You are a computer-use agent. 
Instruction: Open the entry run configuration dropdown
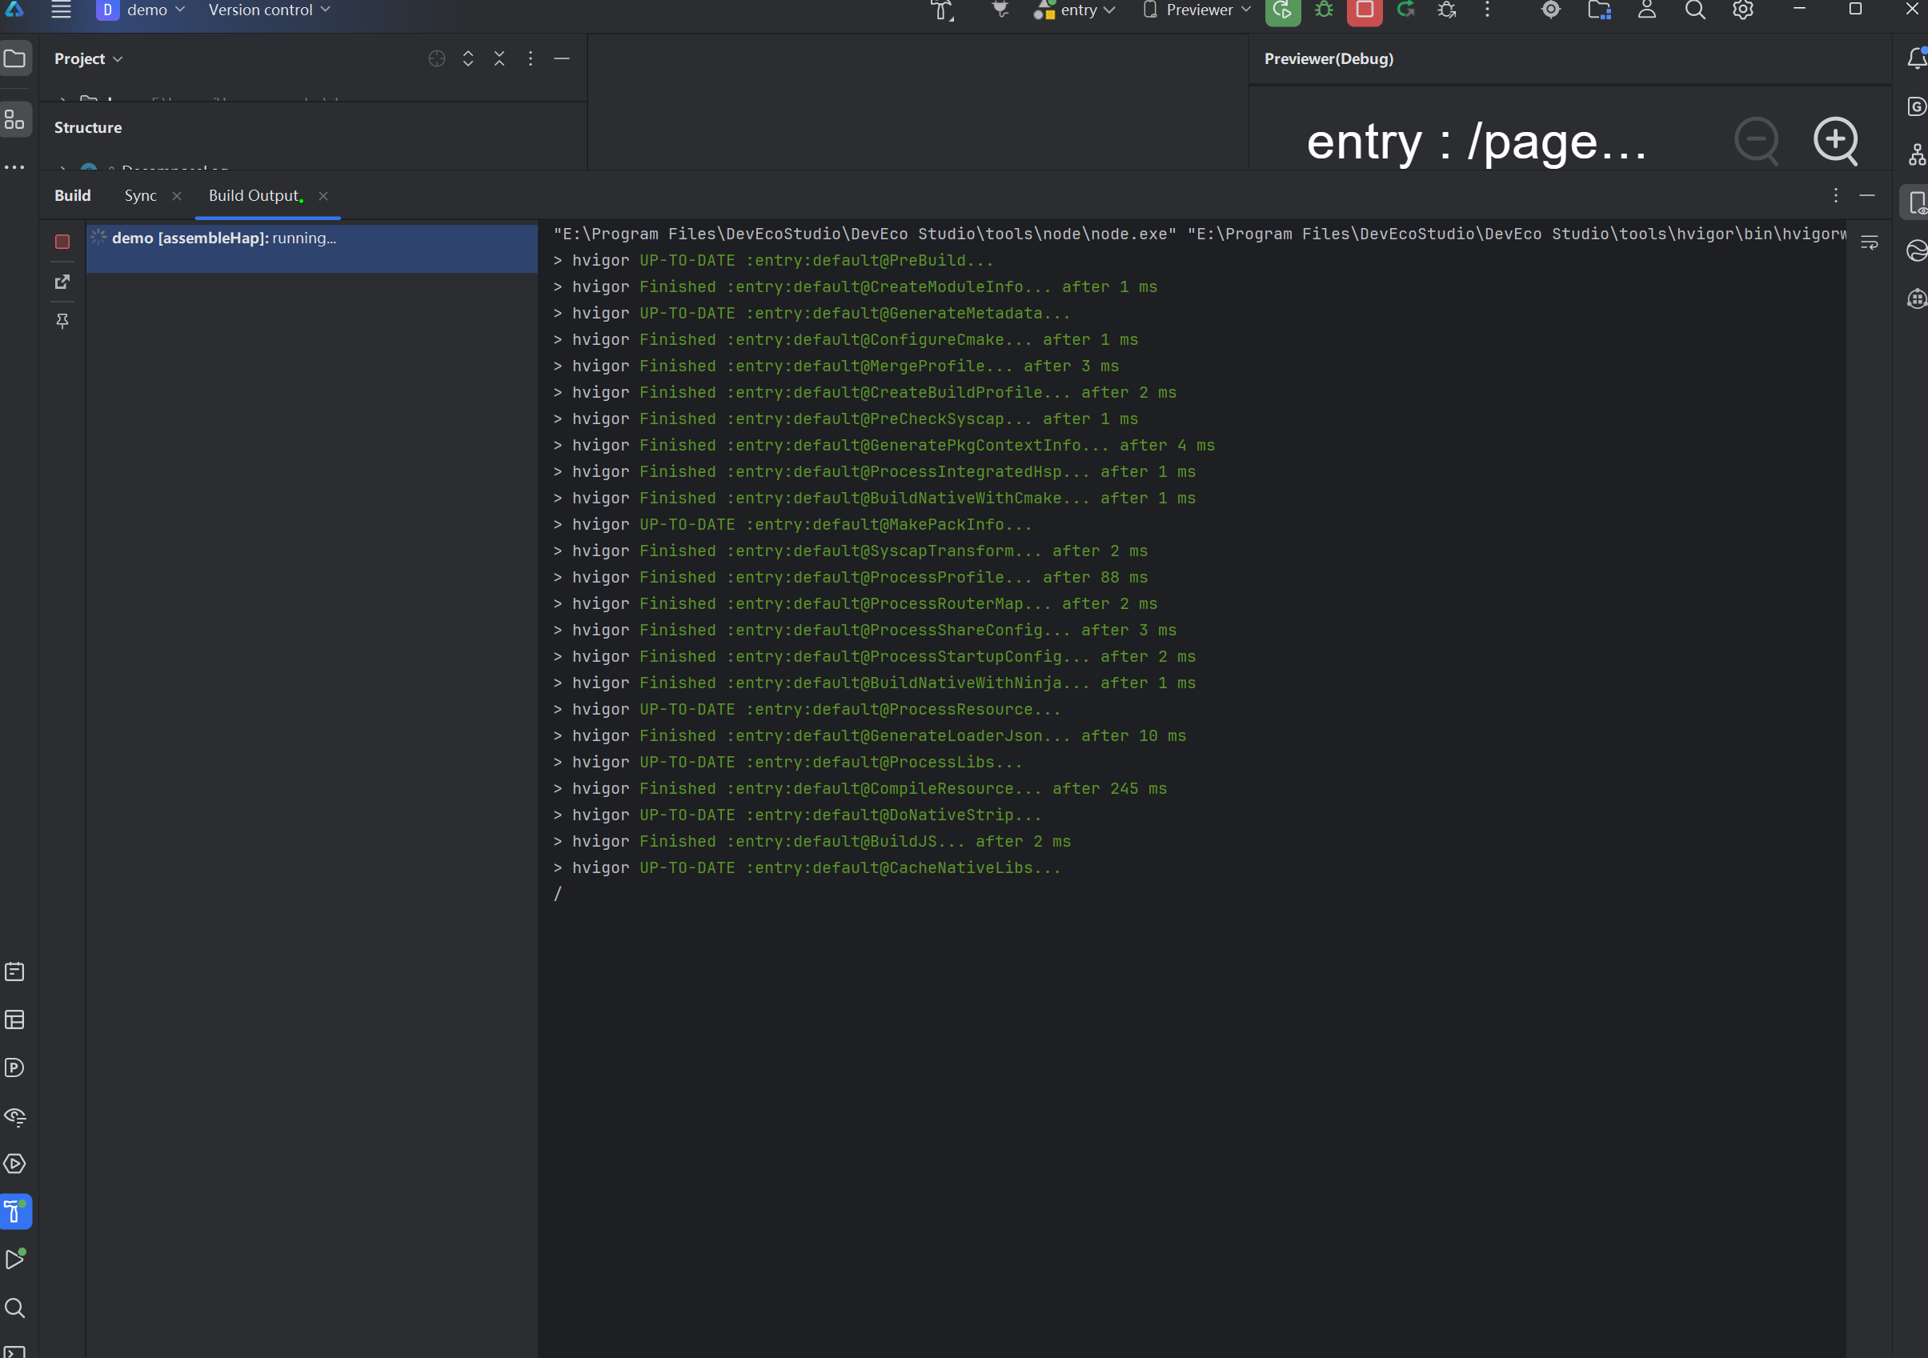[x=1075, y=10]
